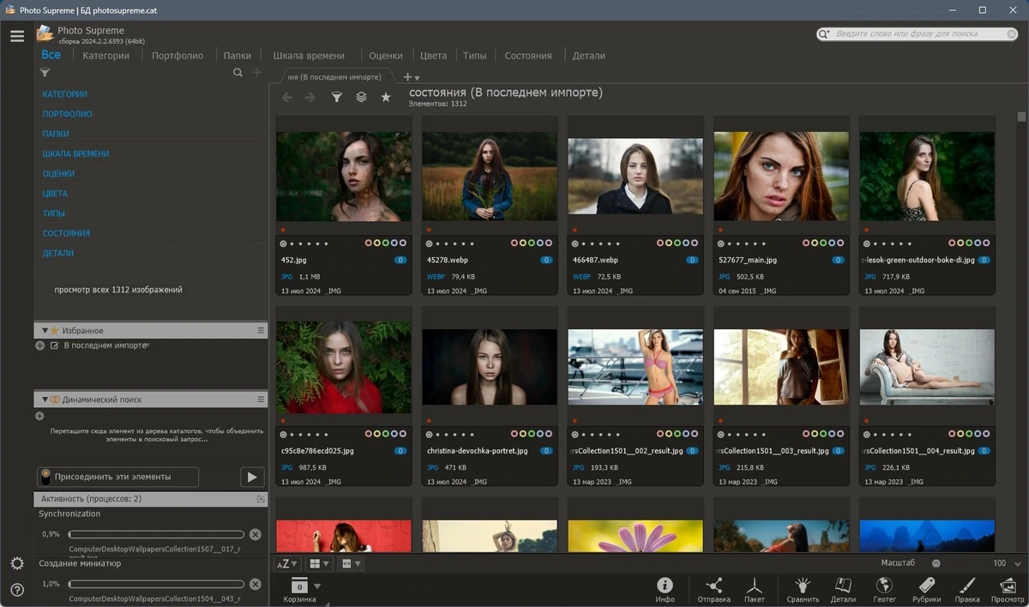Click the magnifier search icon in the catalog panel
This screenshot has width=1029, height=607.
click(238, 74)
